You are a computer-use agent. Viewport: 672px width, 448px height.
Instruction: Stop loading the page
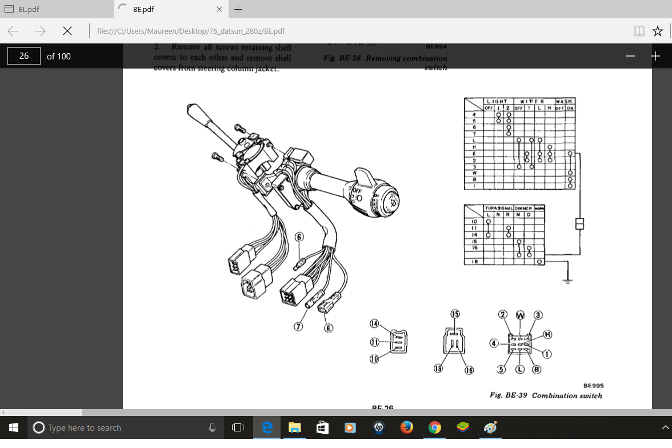tap(67, 31)
